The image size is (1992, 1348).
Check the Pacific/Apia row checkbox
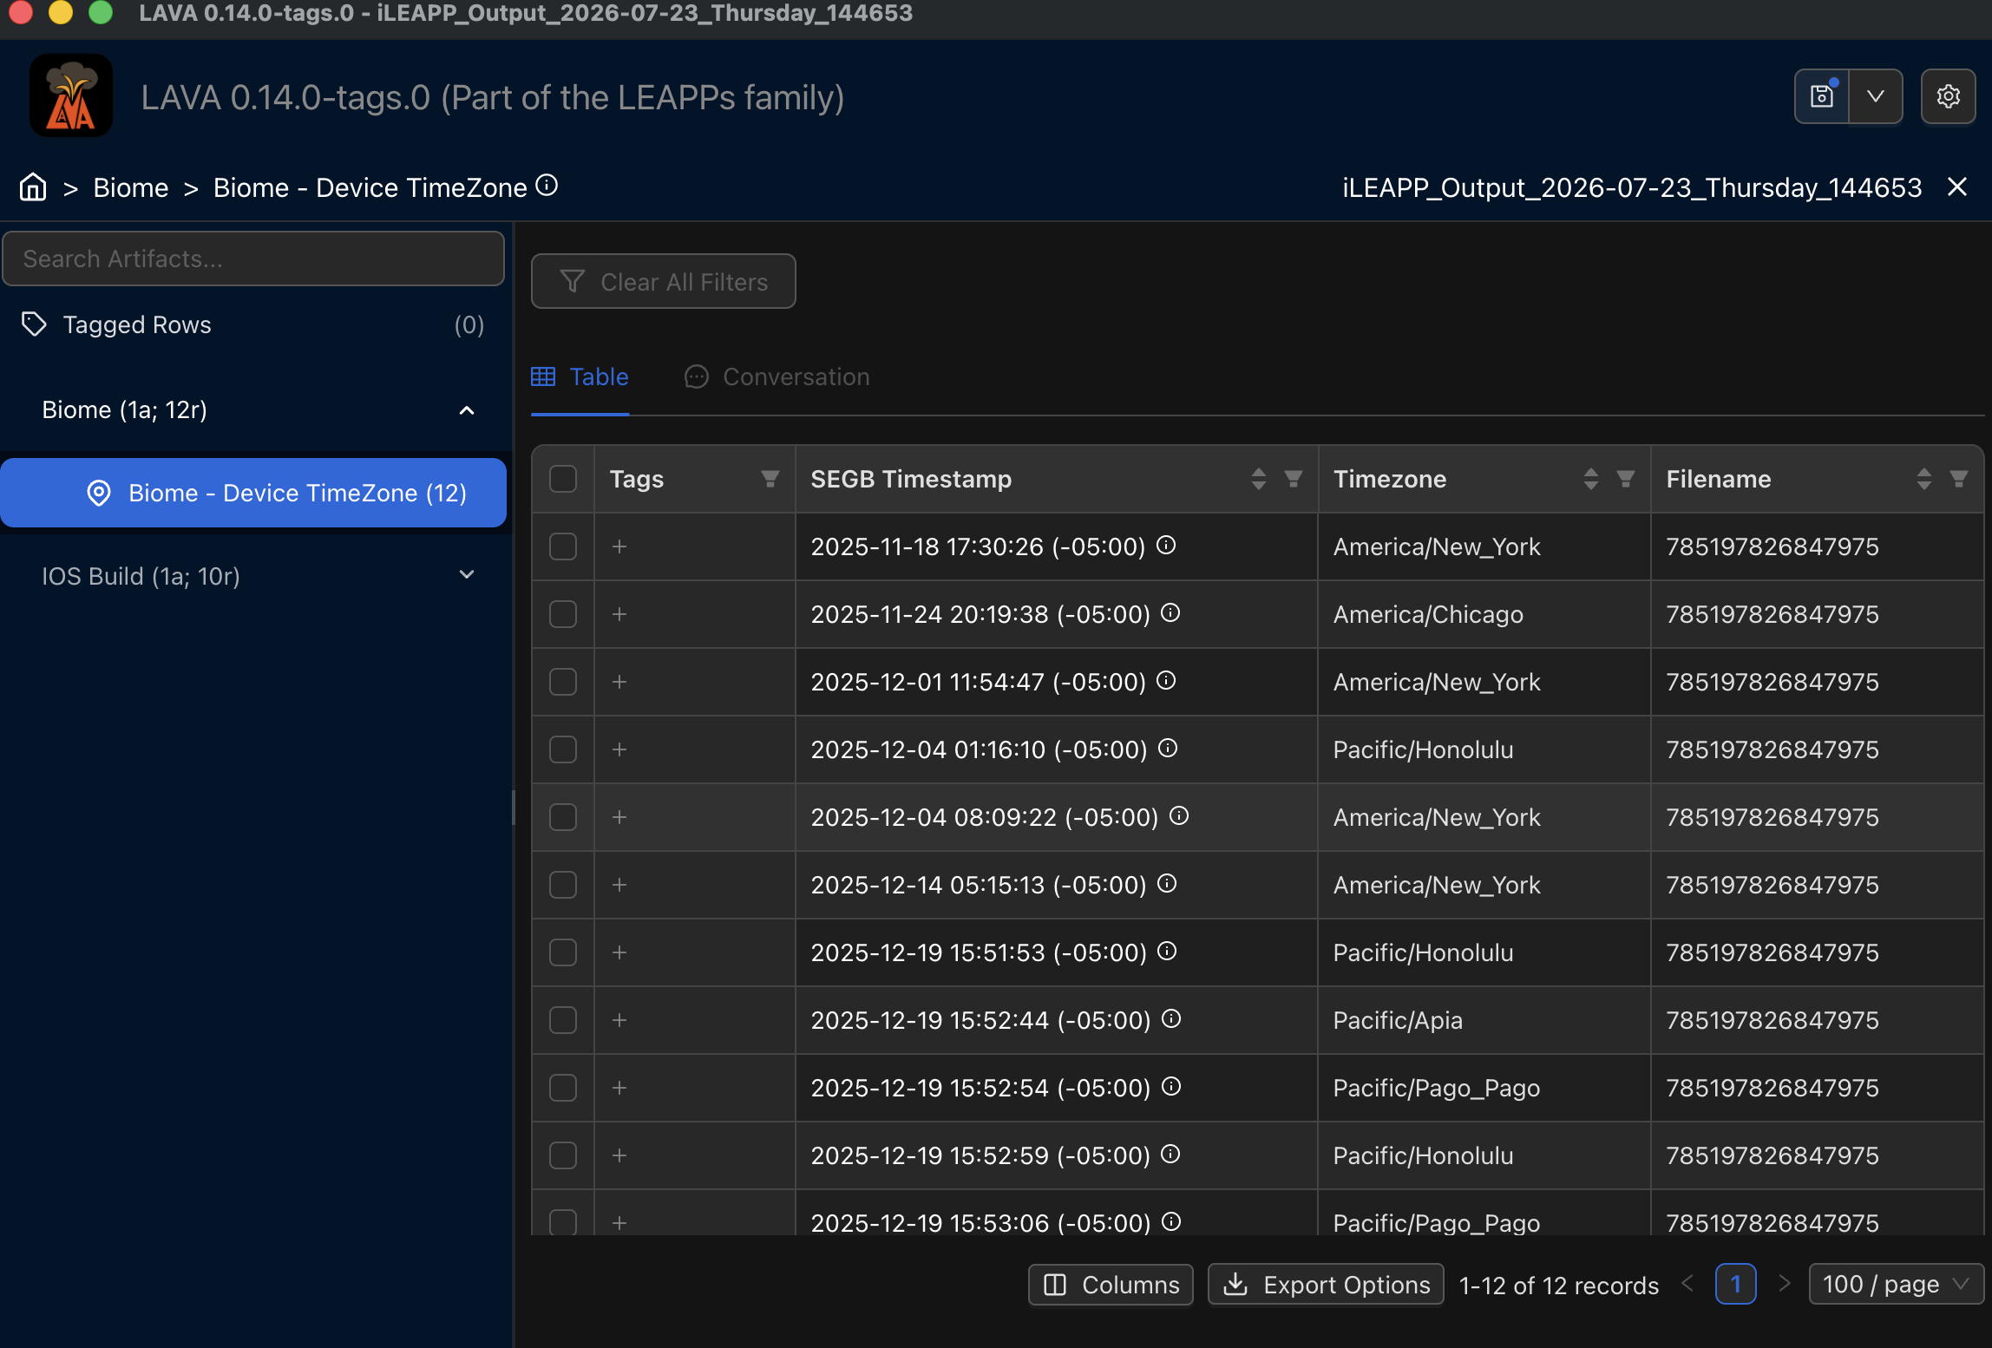pos(563,1020)
